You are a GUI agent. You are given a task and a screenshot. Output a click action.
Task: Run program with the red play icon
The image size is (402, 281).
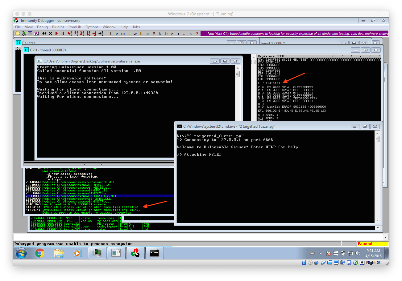click(57, 33)
